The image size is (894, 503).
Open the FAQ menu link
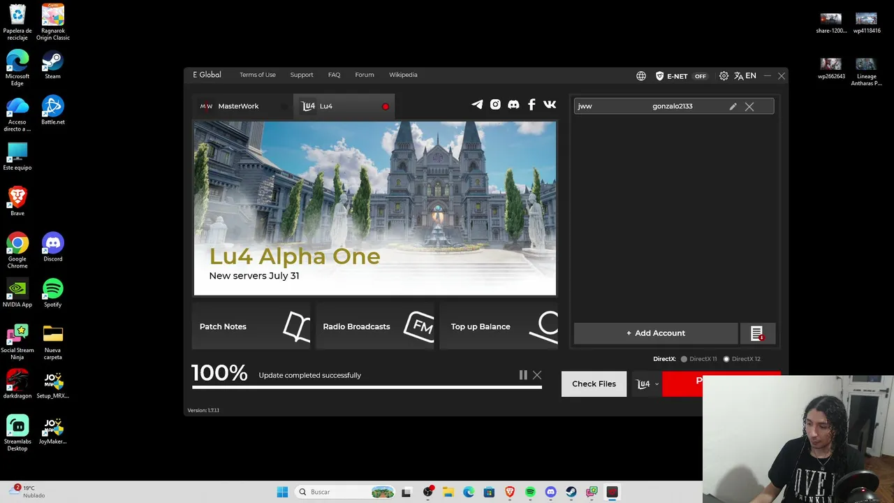click(x=335, y=75)
